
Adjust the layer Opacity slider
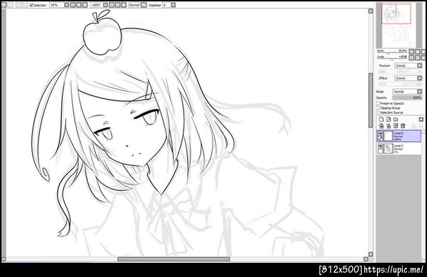point(407,98)
